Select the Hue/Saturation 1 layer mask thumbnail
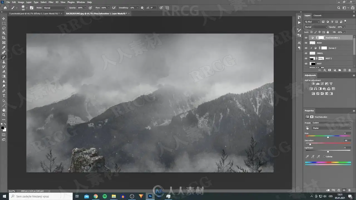This screenshot has width=356, height=200. pyautogui.click(x=321, y=37)
